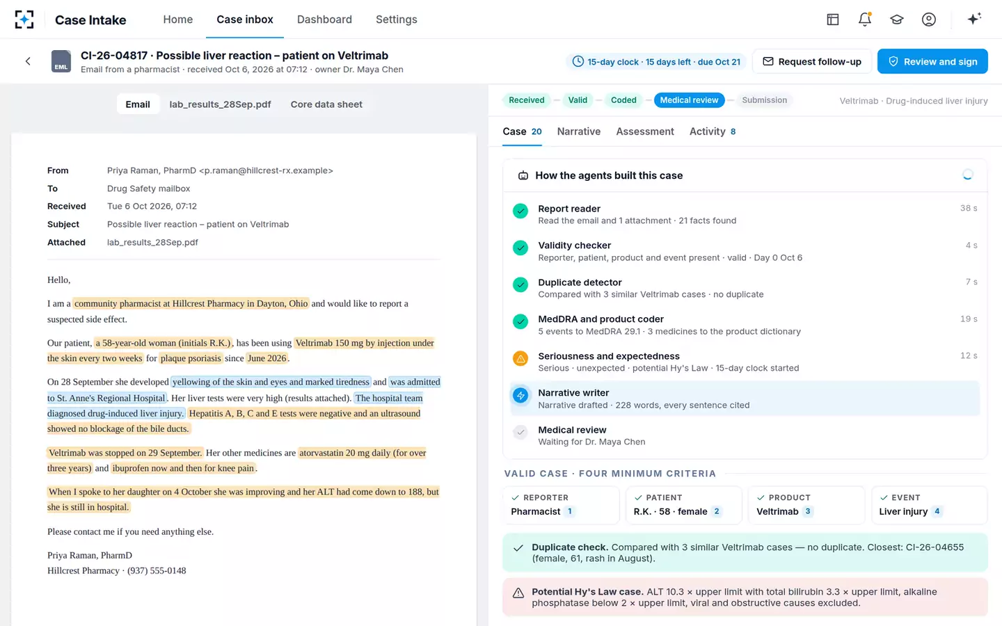Viewport: 1002px width, 626px height.
Task: Go back with the left chevron arrow
Action: [x=28, y=61]
